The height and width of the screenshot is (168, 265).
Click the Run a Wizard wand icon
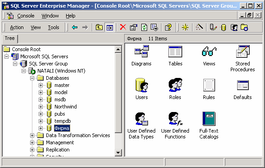point(199,27)
